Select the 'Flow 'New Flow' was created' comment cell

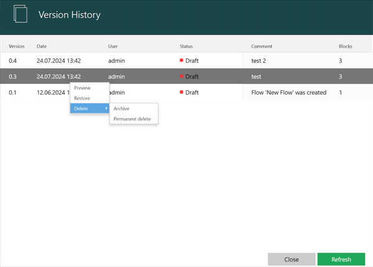pos(288,93)
